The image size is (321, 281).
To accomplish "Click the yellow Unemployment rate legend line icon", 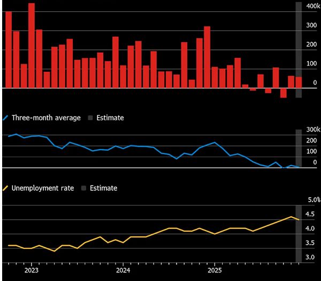I will tap(6, 188).
